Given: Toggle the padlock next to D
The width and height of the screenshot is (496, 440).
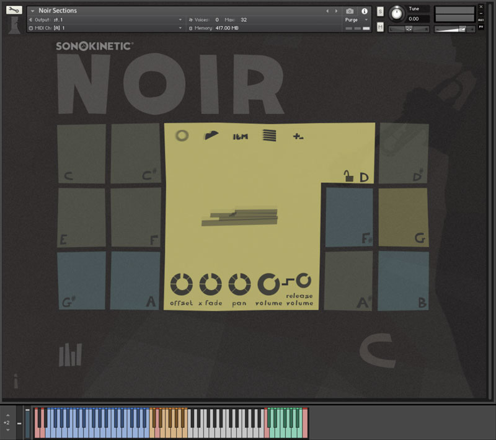Looking at the screenshot, I should (348, 177).
